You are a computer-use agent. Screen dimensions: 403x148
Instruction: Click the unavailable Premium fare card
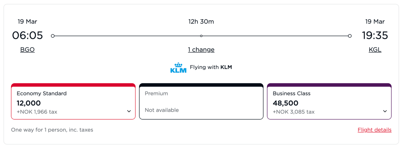[201, 101]
